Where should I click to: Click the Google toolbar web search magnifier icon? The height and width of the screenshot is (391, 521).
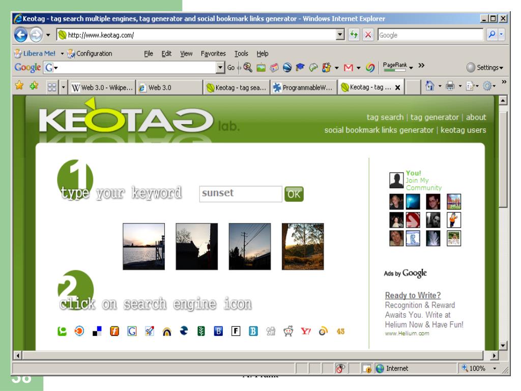tap(248, 68)
